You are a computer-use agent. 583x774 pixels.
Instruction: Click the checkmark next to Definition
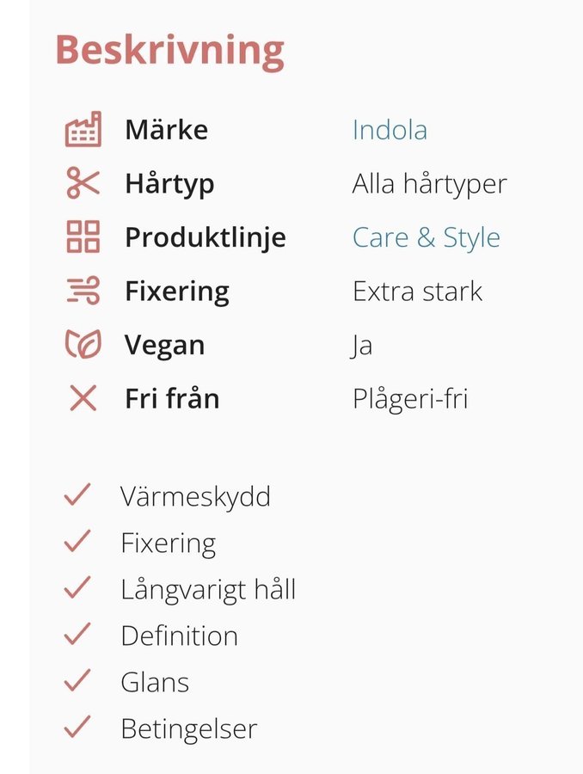pyautogui.click(x=77, y=635)
